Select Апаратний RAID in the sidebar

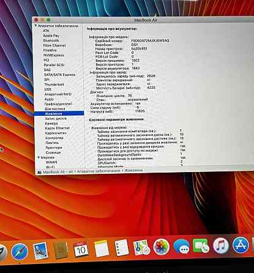(x=58, y=94)
